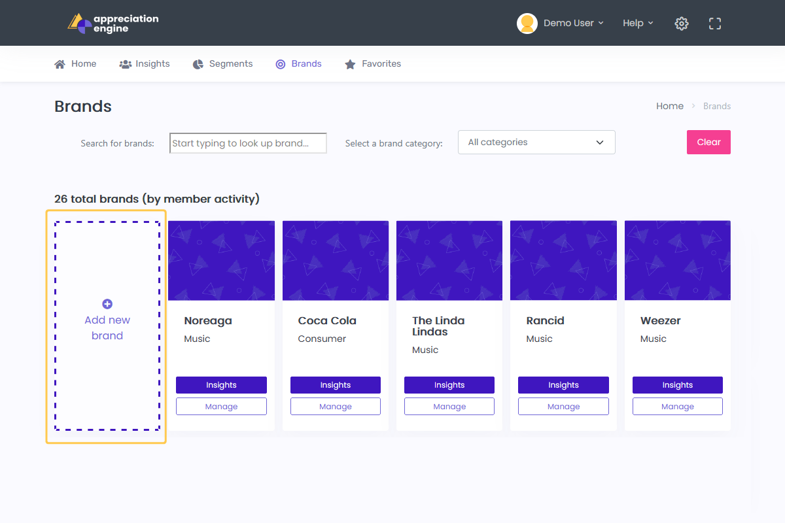Click the Home breadcrumb link
Image resolution: width=785 pixels, height=523 pixels.
[x=670, y=106]
